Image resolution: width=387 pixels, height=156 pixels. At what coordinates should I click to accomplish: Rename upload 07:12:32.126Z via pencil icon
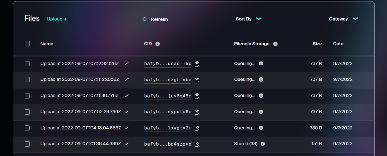click(x=127, y=64)
